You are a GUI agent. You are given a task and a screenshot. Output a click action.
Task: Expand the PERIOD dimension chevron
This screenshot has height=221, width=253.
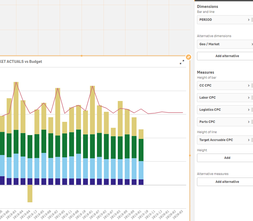tap(249, 20)
